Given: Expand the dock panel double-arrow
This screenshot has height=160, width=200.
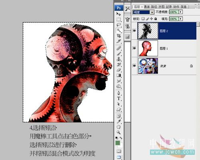Looking at the screenshot, I should pyautogui.click(x=129, y=1).
